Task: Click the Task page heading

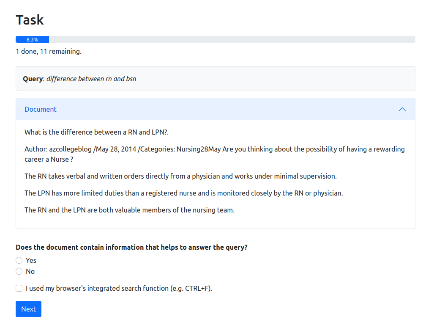Action: point(30,20)
